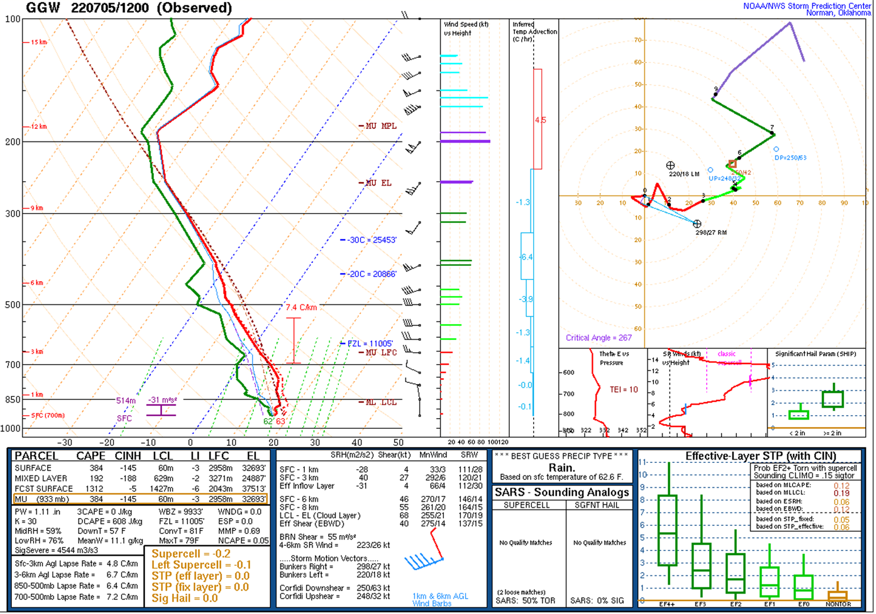The width and height of the screenshot is (876, 614).
Task: Click the red 15 km height marker
Action: tap(39, 43)
